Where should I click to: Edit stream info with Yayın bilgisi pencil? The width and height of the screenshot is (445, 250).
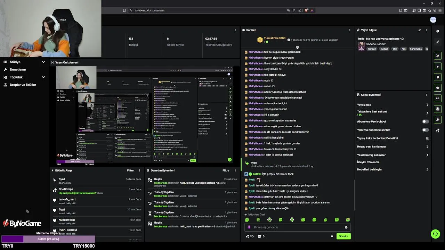click(419, 30)
